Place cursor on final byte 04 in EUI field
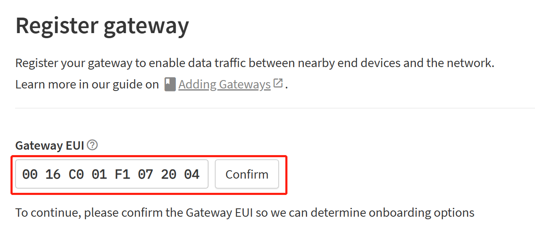The image size is (535, 249). pyautogui.click(x=192, y=174)
